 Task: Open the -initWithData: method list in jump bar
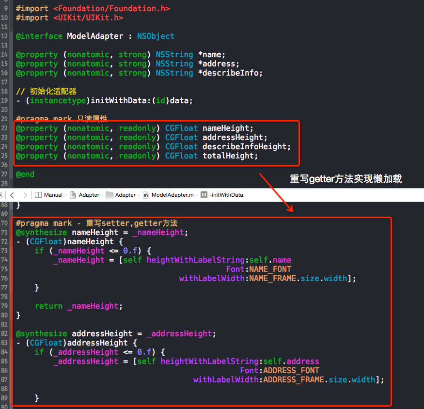[222, 195]
